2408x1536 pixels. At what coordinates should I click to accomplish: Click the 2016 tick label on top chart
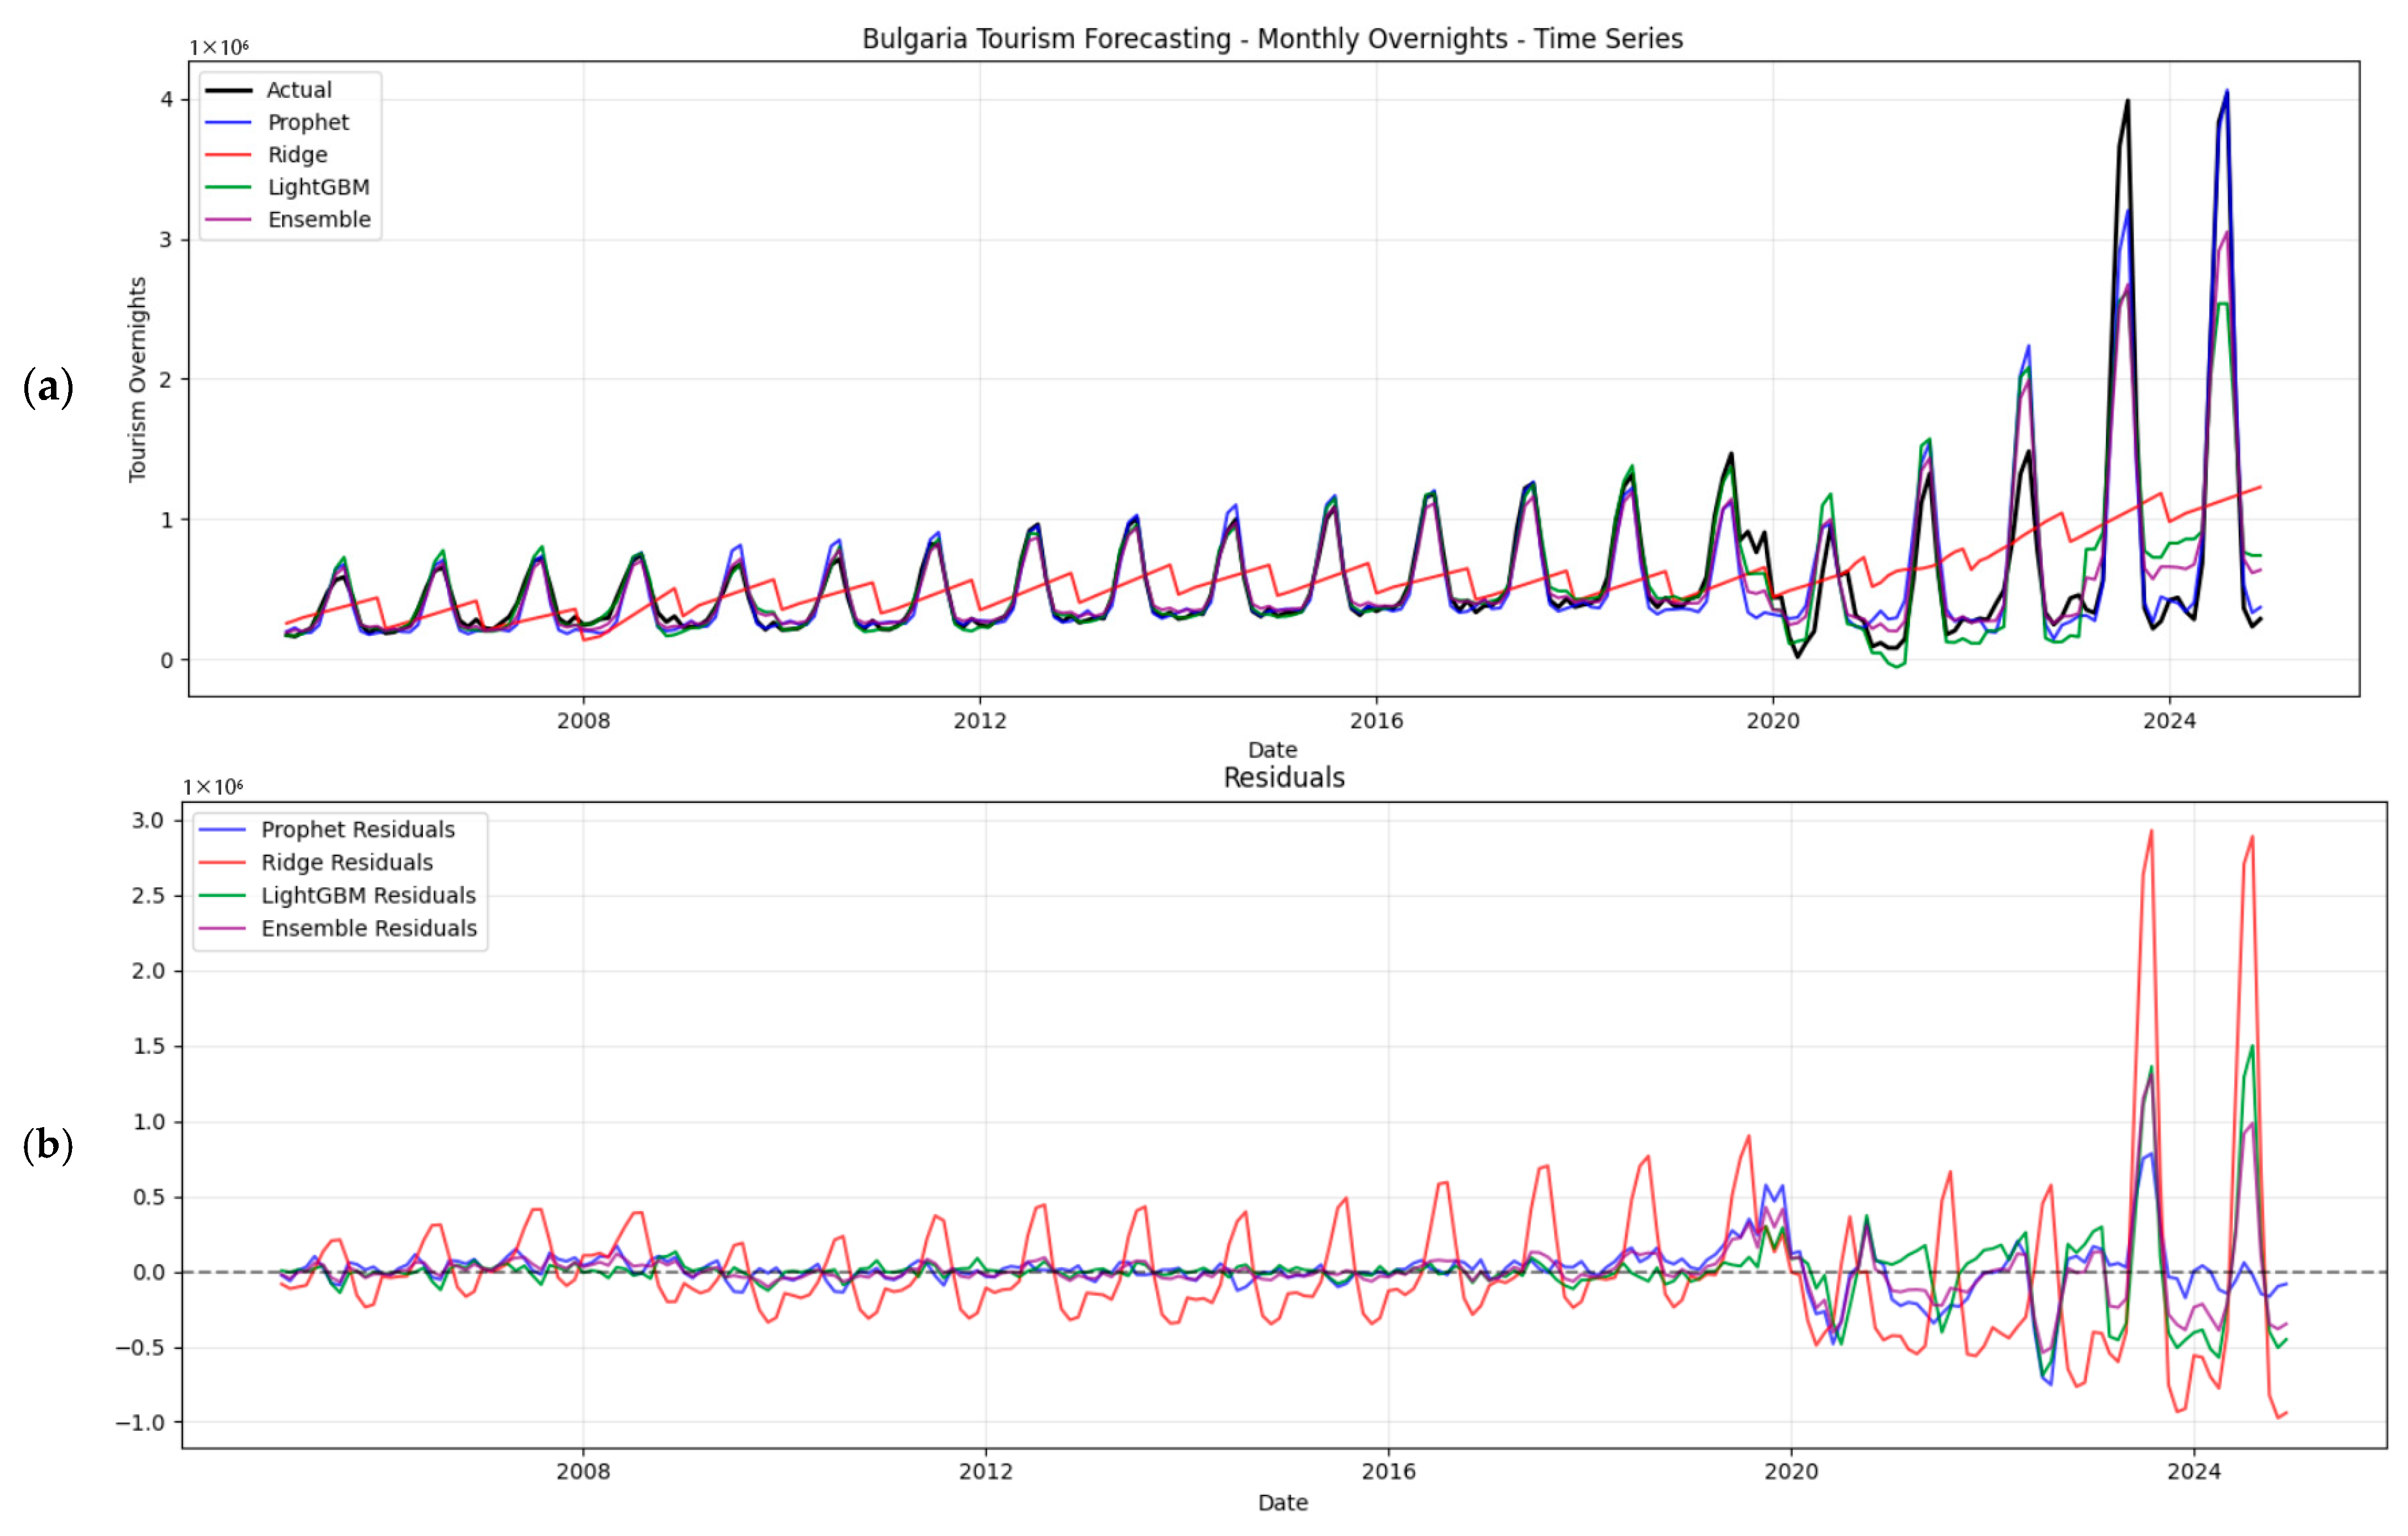(1377, 720)
